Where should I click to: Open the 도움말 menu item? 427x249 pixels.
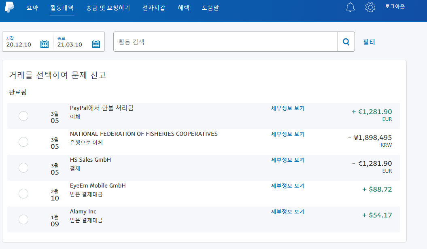click(x=210, y=8)
